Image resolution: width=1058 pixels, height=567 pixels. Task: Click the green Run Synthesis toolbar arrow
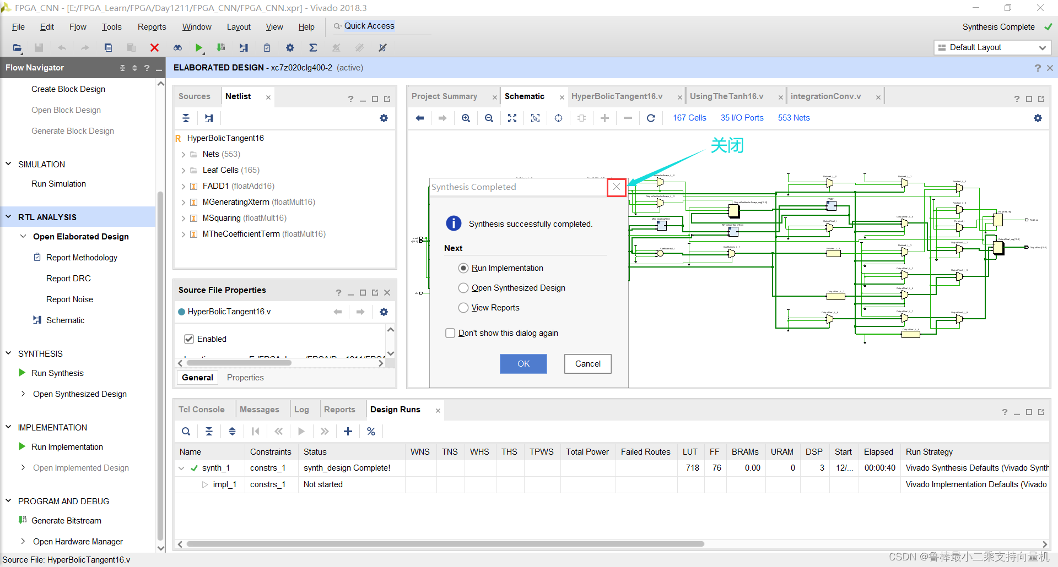(x=198, y=48)
